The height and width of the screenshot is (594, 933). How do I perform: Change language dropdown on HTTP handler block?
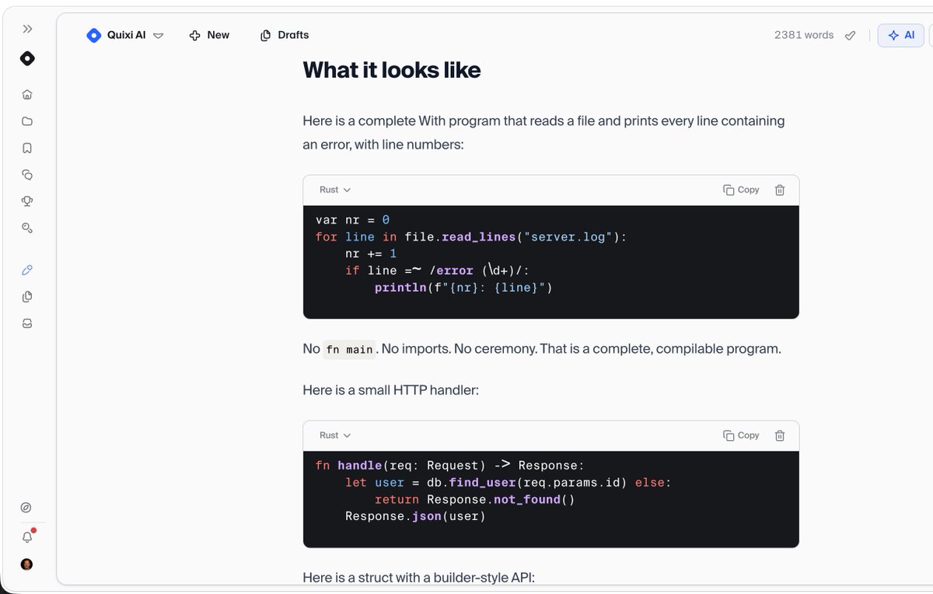pyautogui.click(x=335, y=435)
